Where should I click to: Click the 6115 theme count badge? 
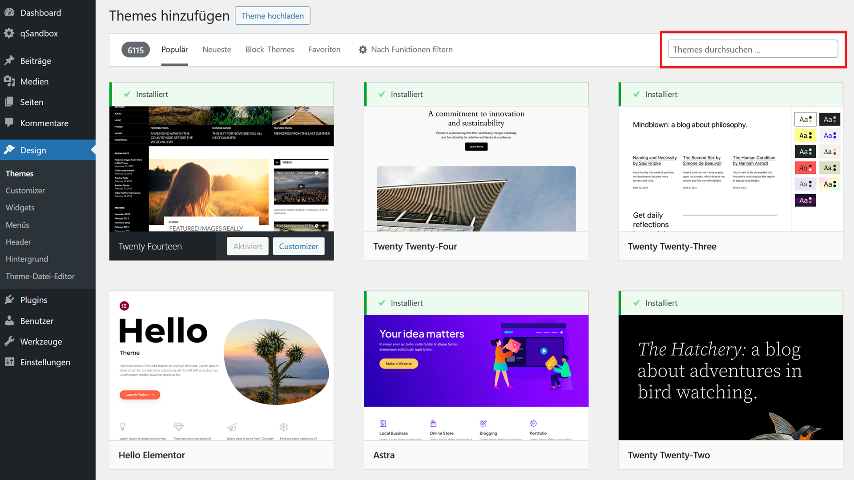(136, 50)
